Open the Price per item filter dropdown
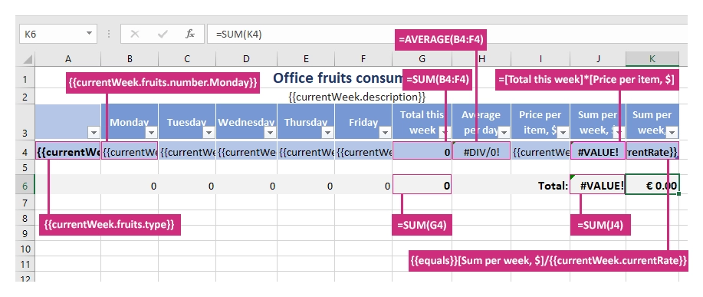Screen dimensions: 703x297 [563, 132]
